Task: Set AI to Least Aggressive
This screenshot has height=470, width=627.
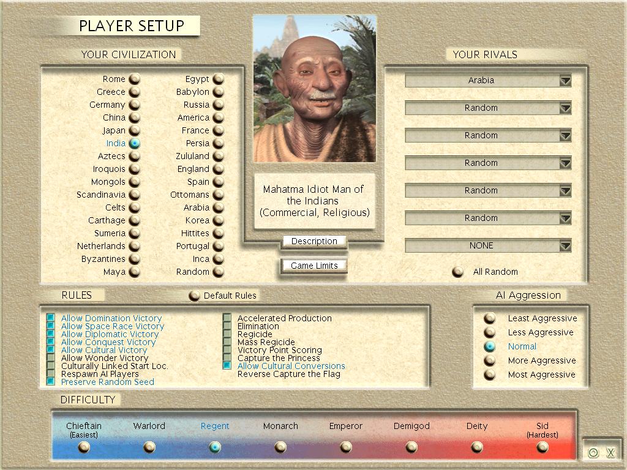Action: [490, 318]
